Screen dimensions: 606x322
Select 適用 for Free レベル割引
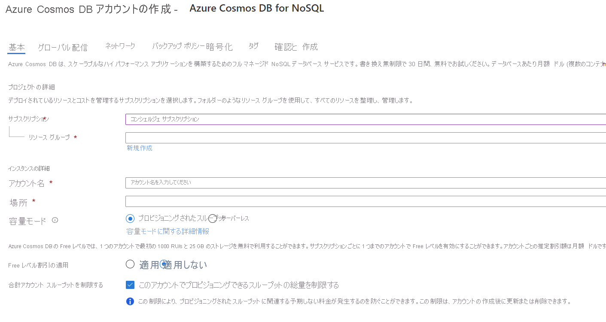tap(130, 264)
